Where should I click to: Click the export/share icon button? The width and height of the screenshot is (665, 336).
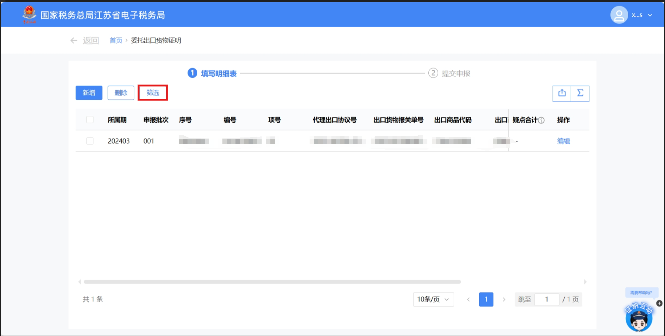tap(562, 93)
